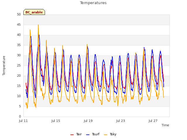Viewport: 187px width, 140px height.
Task: Click the Jul 27 axis label
Action: [x=153, y=121]
